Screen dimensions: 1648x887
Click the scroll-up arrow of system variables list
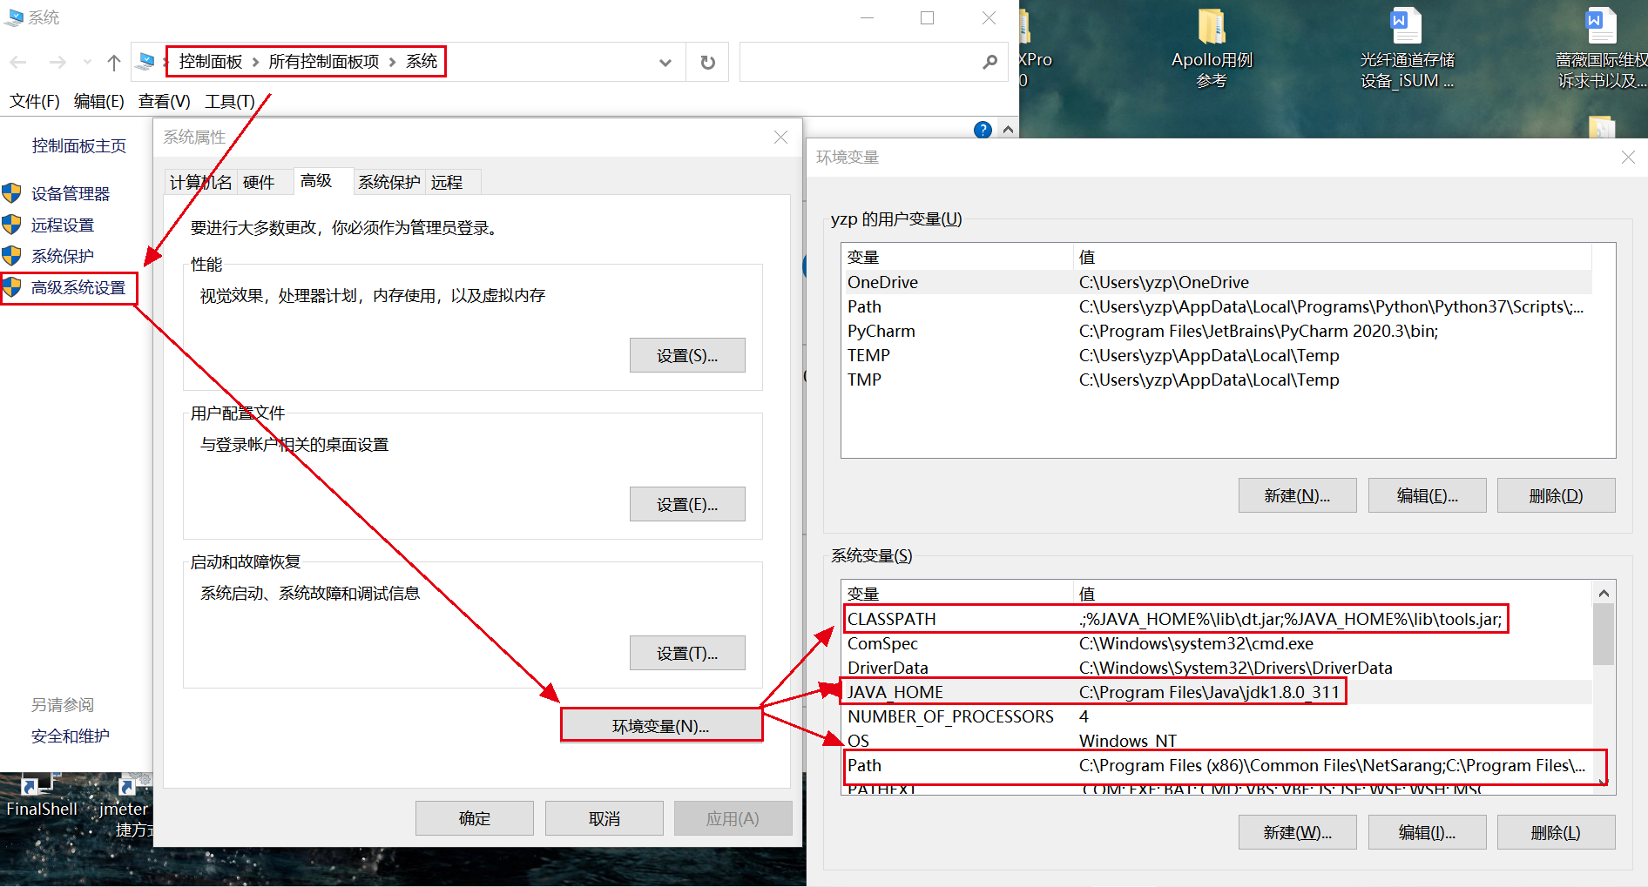coord(1604,593)
